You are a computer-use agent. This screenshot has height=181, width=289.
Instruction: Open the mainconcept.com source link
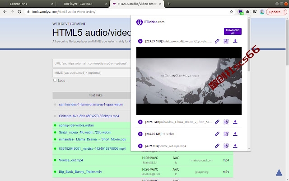tap(202, 160)
